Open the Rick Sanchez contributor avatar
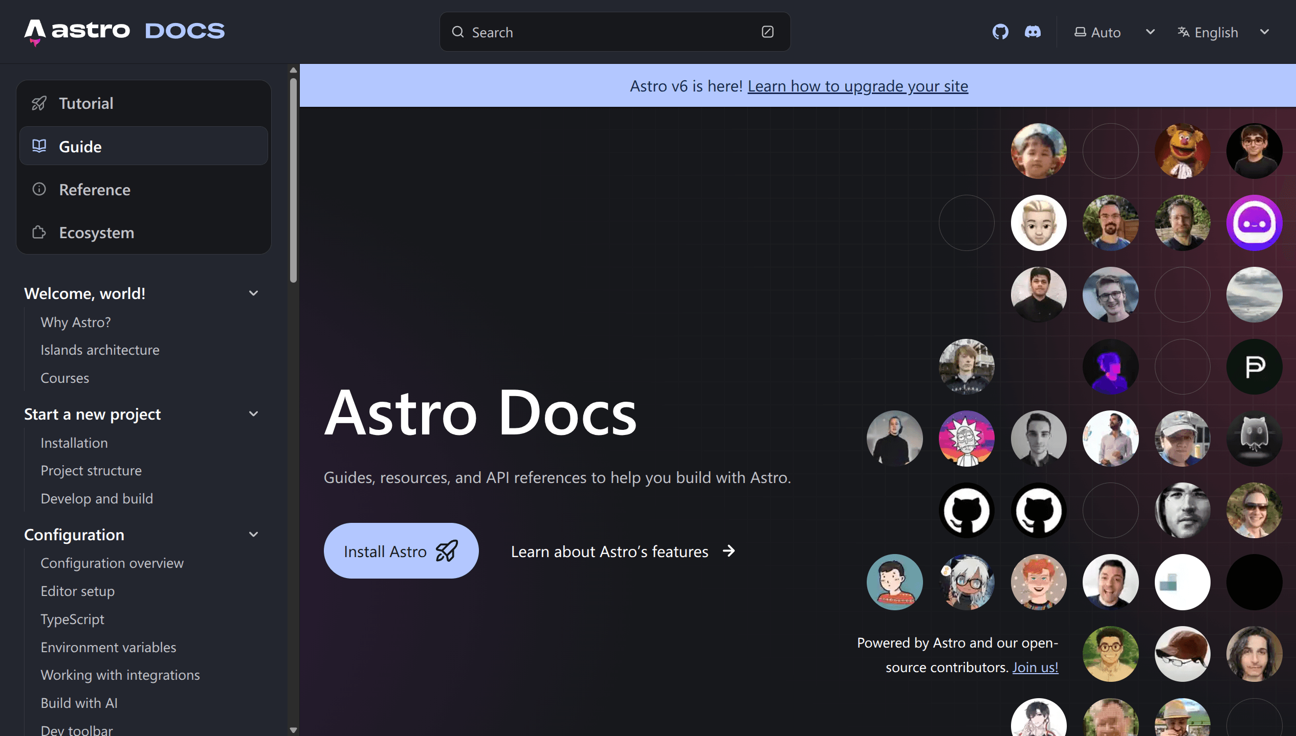This screenshot has height=736, width=1296. [x=966, y=439]
